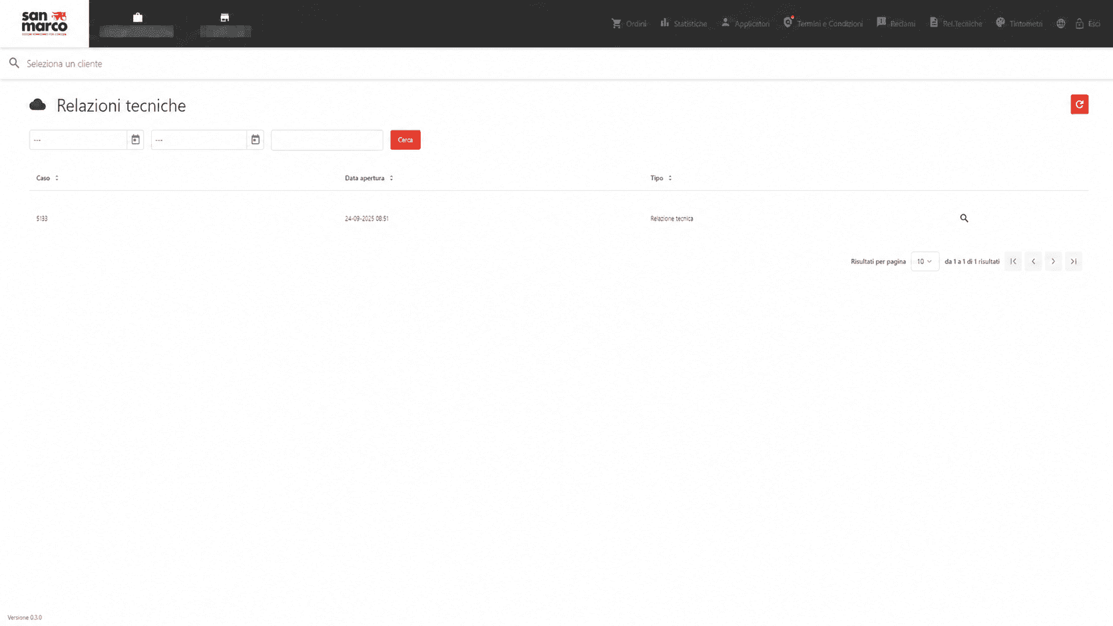The height and width of the screenshot is (626, 1113).
Task: Open the results per page dropdown
Action: pos(925,261)
